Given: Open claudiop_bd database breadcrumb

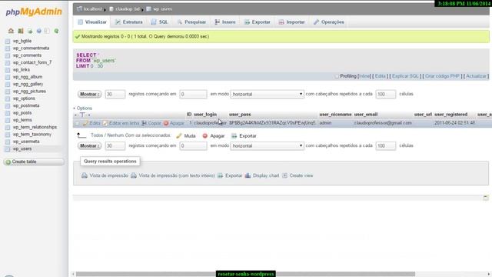Looking at the screenshot, I should [x=128, y=8].
